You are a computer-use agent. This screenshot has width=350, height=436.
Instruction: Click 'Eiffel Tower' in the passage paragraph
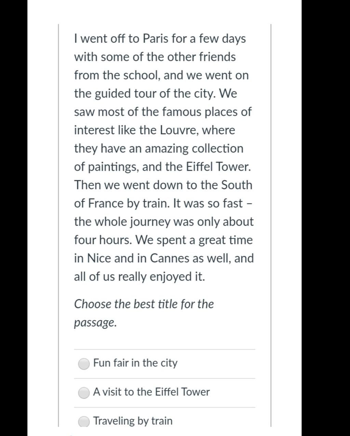coord(218,167)
